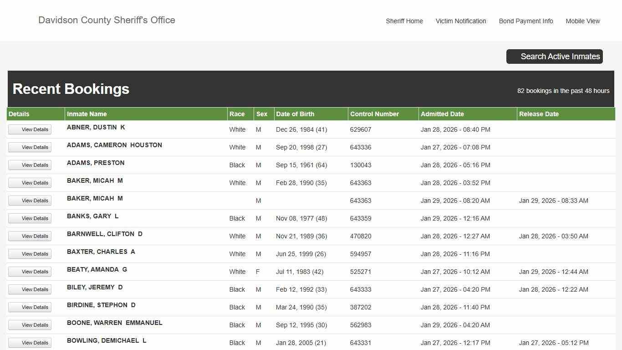The image size is (622, 350).
Task: Open details for Birdine, Stephon D
Action: click(x=30, y=307)
